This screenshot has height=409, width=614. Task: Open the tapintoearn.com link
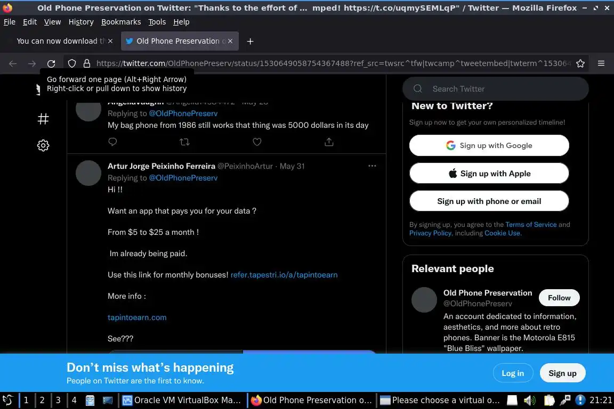(x=137, y=317)
